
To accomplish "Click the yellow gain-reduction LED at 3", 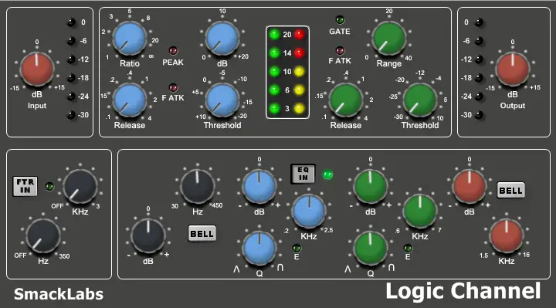I will click(x=300, y=108).
